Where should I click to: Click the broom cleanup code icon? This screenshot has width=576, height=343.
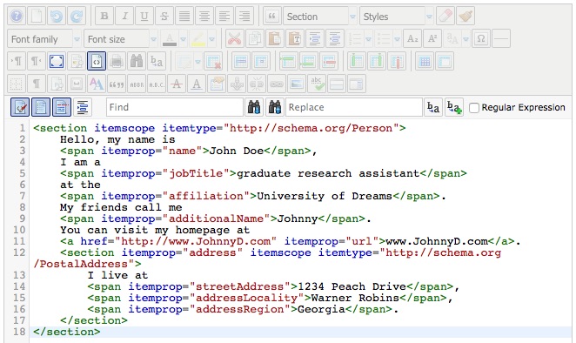(465, 17)
